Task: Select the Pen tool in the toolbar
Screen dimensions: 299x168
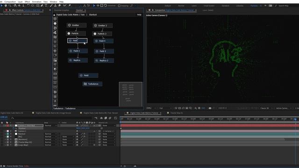Action: [x=42, y=6]
